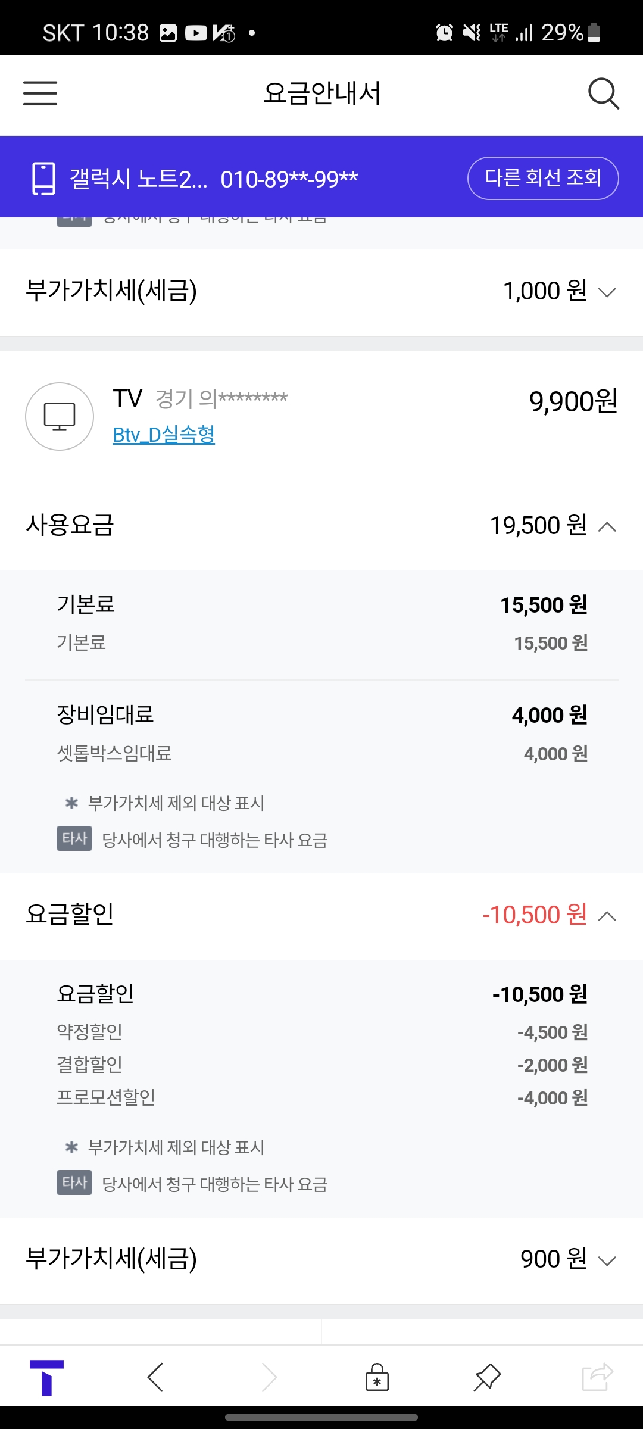Tap the lock icon in the bottom bar
Image resolution: width=643 pixels, height=1429 pixels.
[x=377, y=1377]
